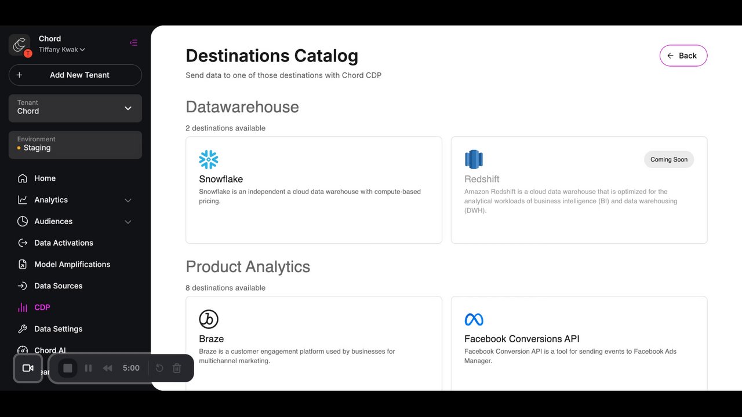Viewport: 742px width, 417px height.
Task: Click the Destinations Catalog heading
Action: tap(272, 56)
